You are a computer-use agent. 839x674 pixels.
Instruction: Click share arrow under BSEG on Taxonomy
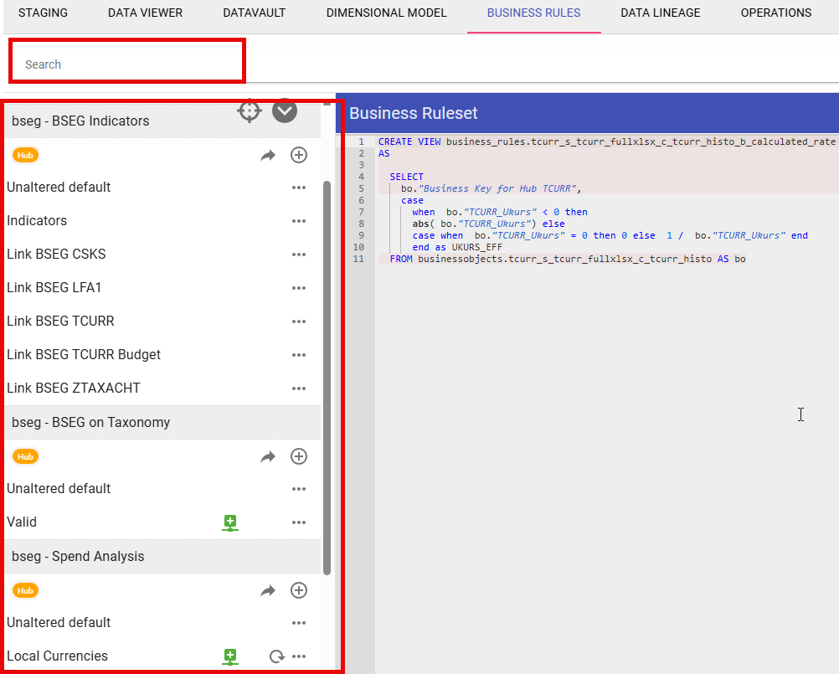tap(268, 456)
